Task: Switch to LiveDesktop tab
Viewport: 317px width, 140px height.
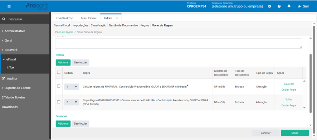Action: point(65,18)
